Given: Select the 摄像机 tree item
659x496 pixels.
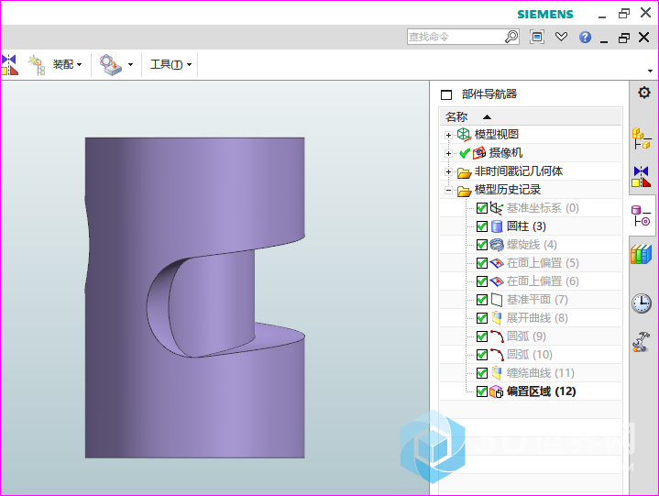Looking at the screenshot, I should 506,152.
